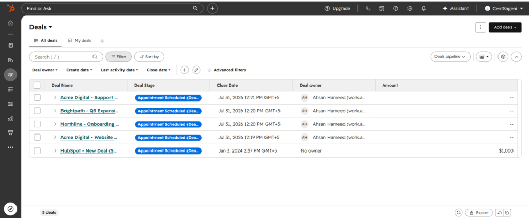The height and width of the screenshot is (218, 529).
Task: Open the Deals title dropdown
Action: click(41, 27)
